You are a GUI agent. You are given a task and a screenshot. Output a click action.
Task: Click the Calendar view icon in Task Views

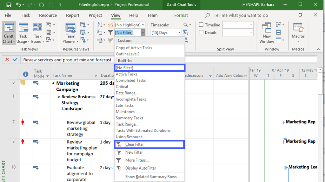49,32
